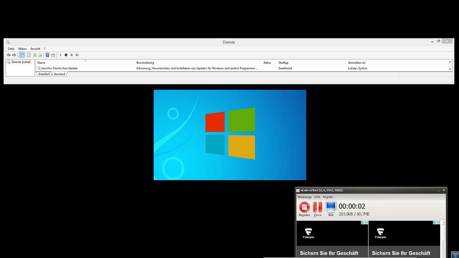Start the selected service
The image size is (459, 258).
coord(61,55)
